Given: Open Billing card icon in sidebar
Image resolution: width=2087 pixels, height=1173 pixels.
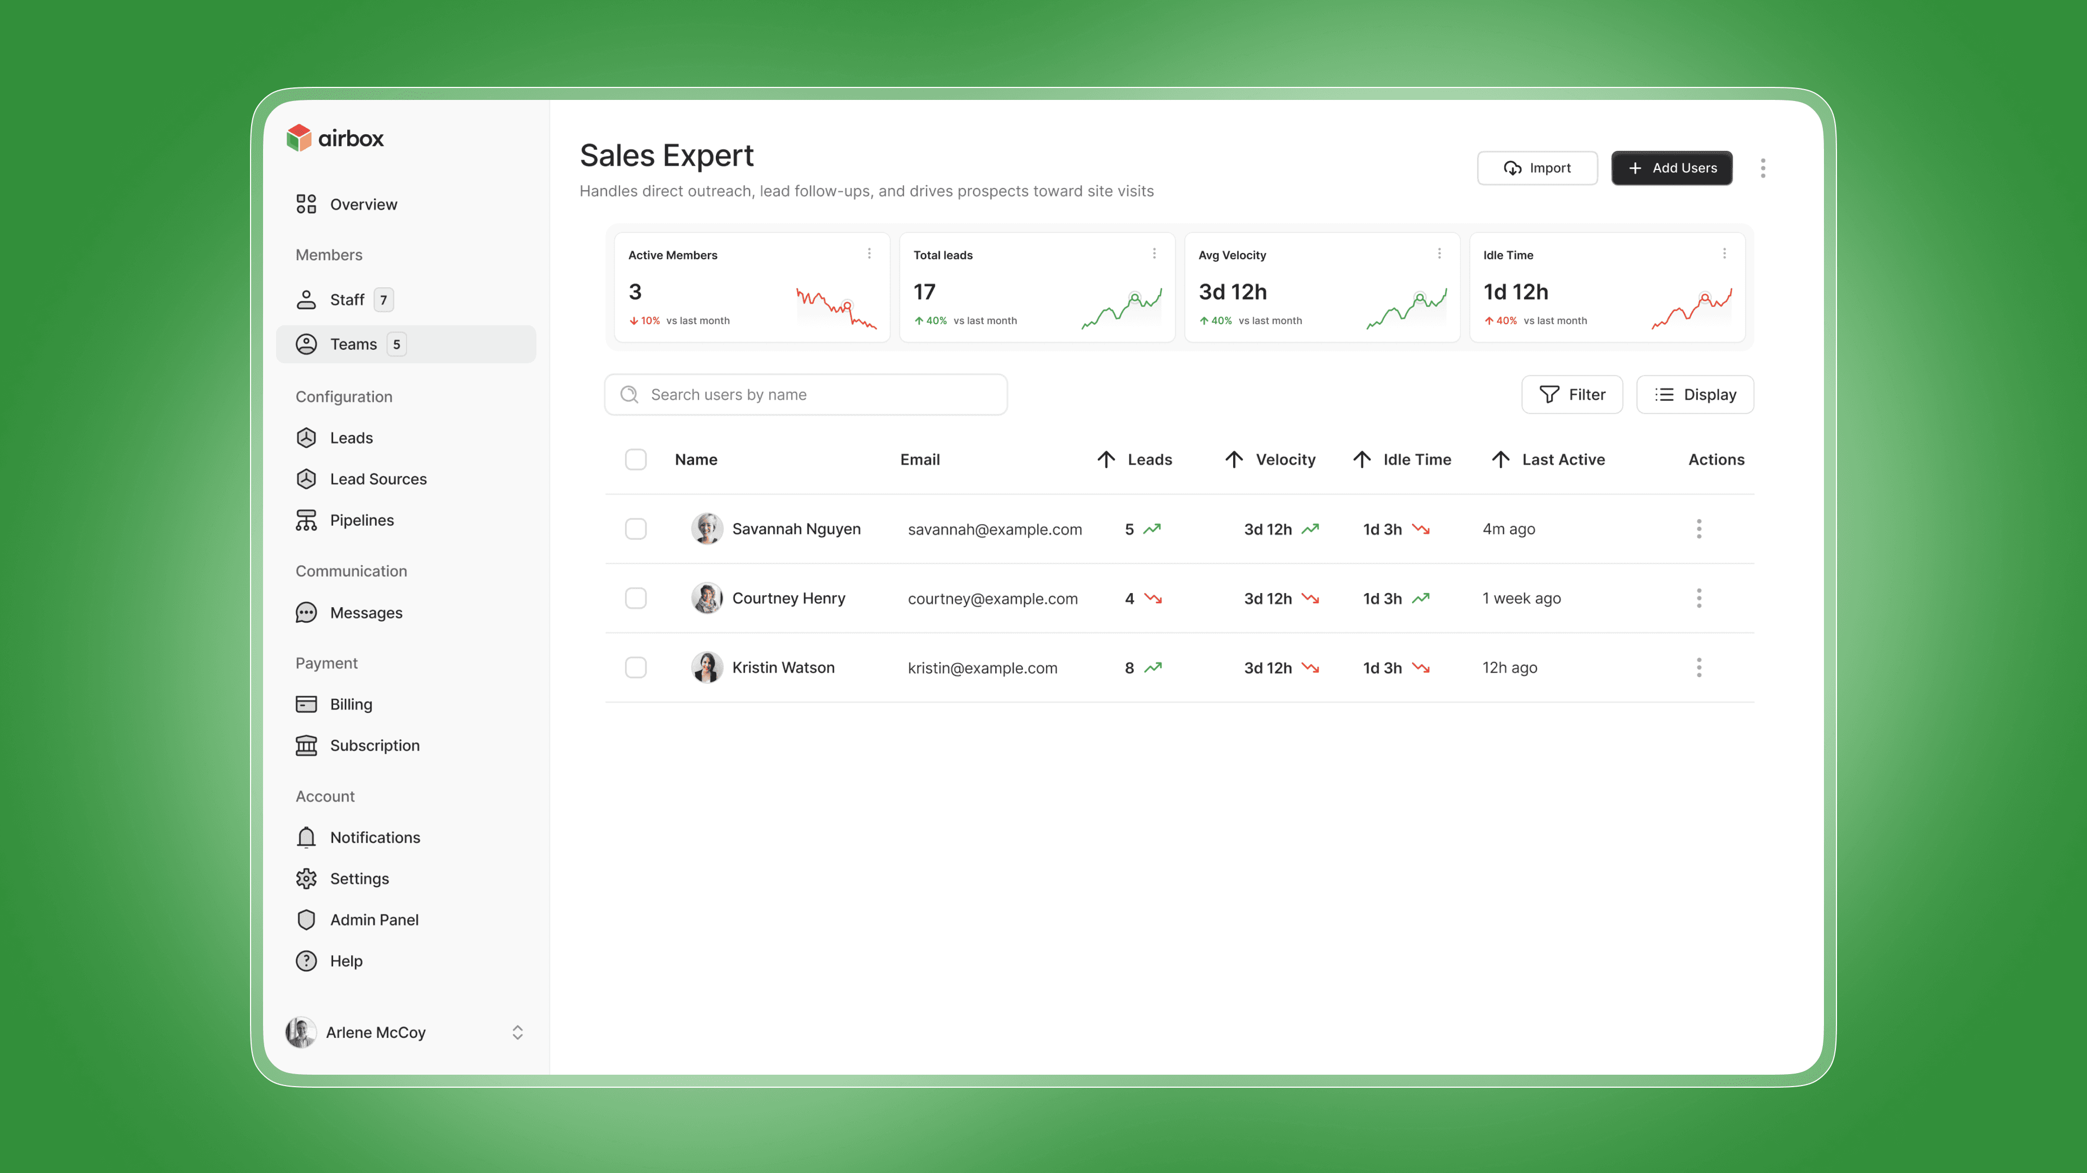Looking at the screenshot, I should 306,704.
